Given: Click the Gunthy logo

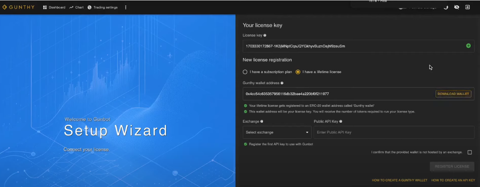Looking at the screenshot, I should click(x=19, y=7).
